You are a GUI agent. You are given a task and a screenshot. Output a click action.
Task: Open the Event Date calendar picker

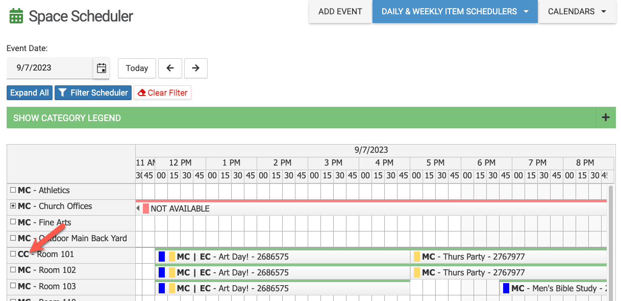(x=102, y=68)
